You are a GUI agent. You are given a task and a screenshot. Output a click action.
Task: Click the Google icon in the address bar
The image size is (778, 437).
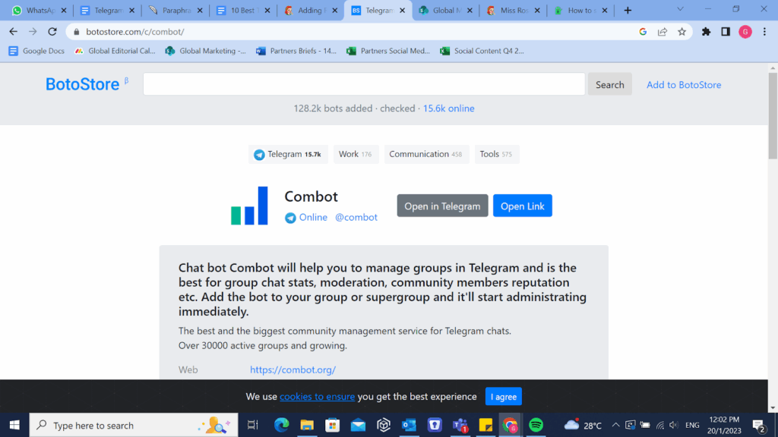point(643,32)
